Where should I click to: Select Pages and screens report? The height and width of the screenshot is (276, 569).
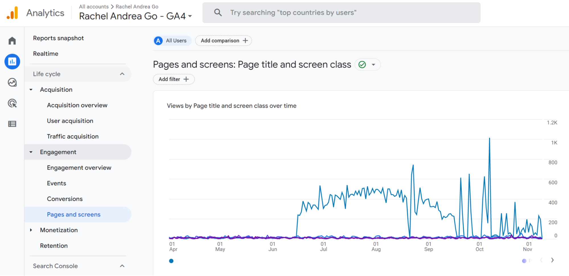pyautogui.click(x=78, y=215)
